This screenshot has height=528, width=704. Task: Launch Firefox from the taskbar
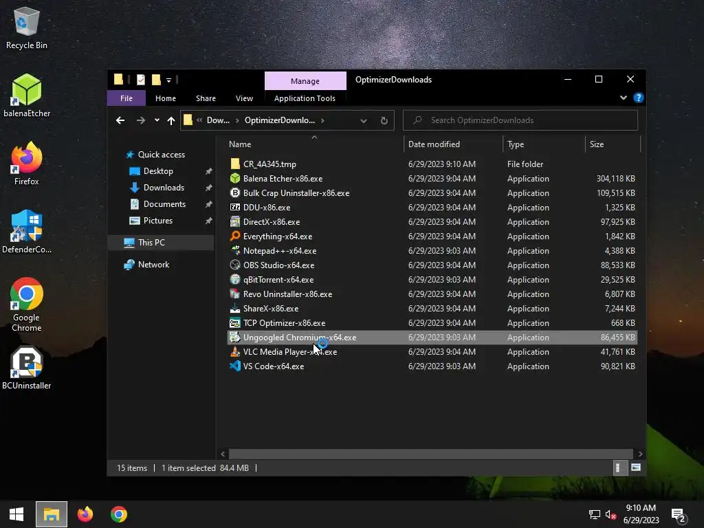click(x=85, y=514)
